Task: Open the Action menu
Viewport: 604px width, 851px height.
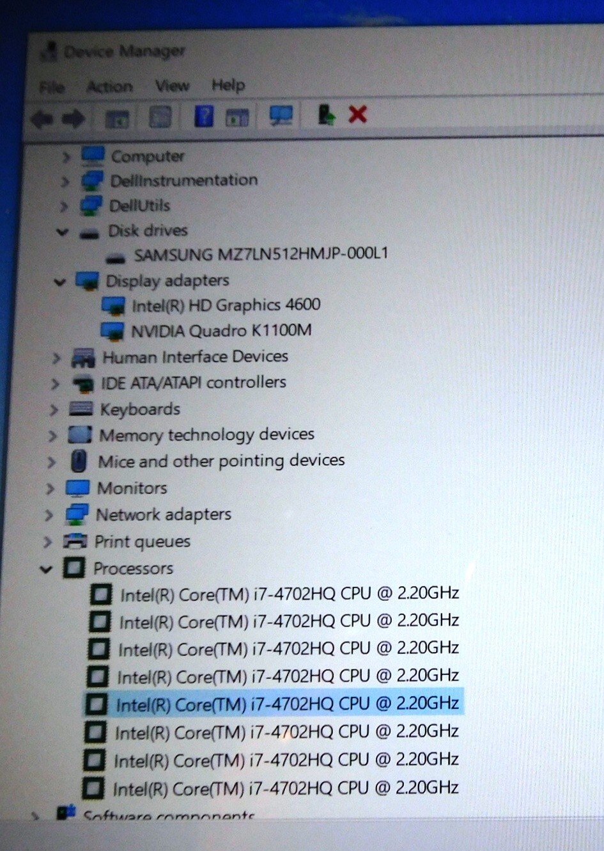Action: pyautogui.click(x=110, y=86)
